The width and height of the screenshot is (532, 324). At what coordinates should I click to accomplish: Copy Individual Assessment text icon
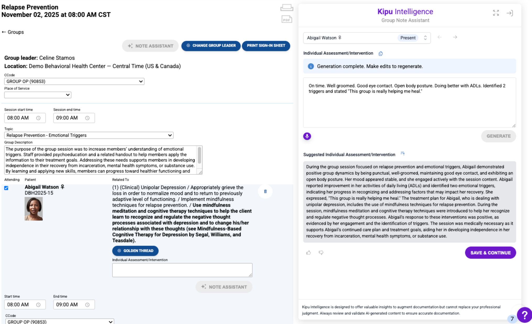[x=381, y=53]
